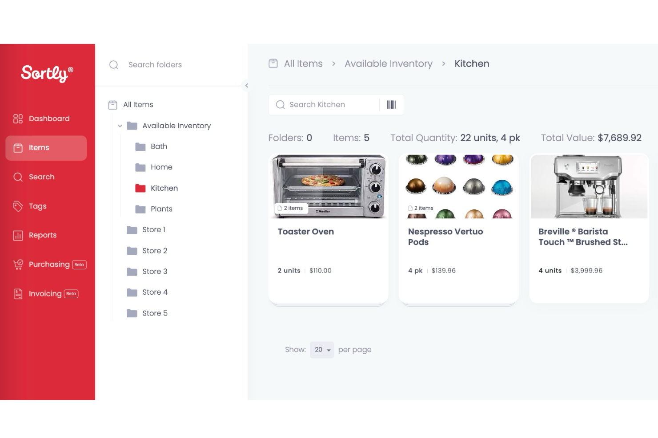Open the Plants folder
The image size is (658, 438).
[161, 209]
